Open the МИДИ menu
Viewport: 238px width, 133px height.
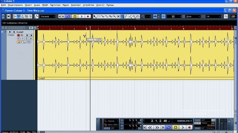pyautogui.click(x=45, y=5)
